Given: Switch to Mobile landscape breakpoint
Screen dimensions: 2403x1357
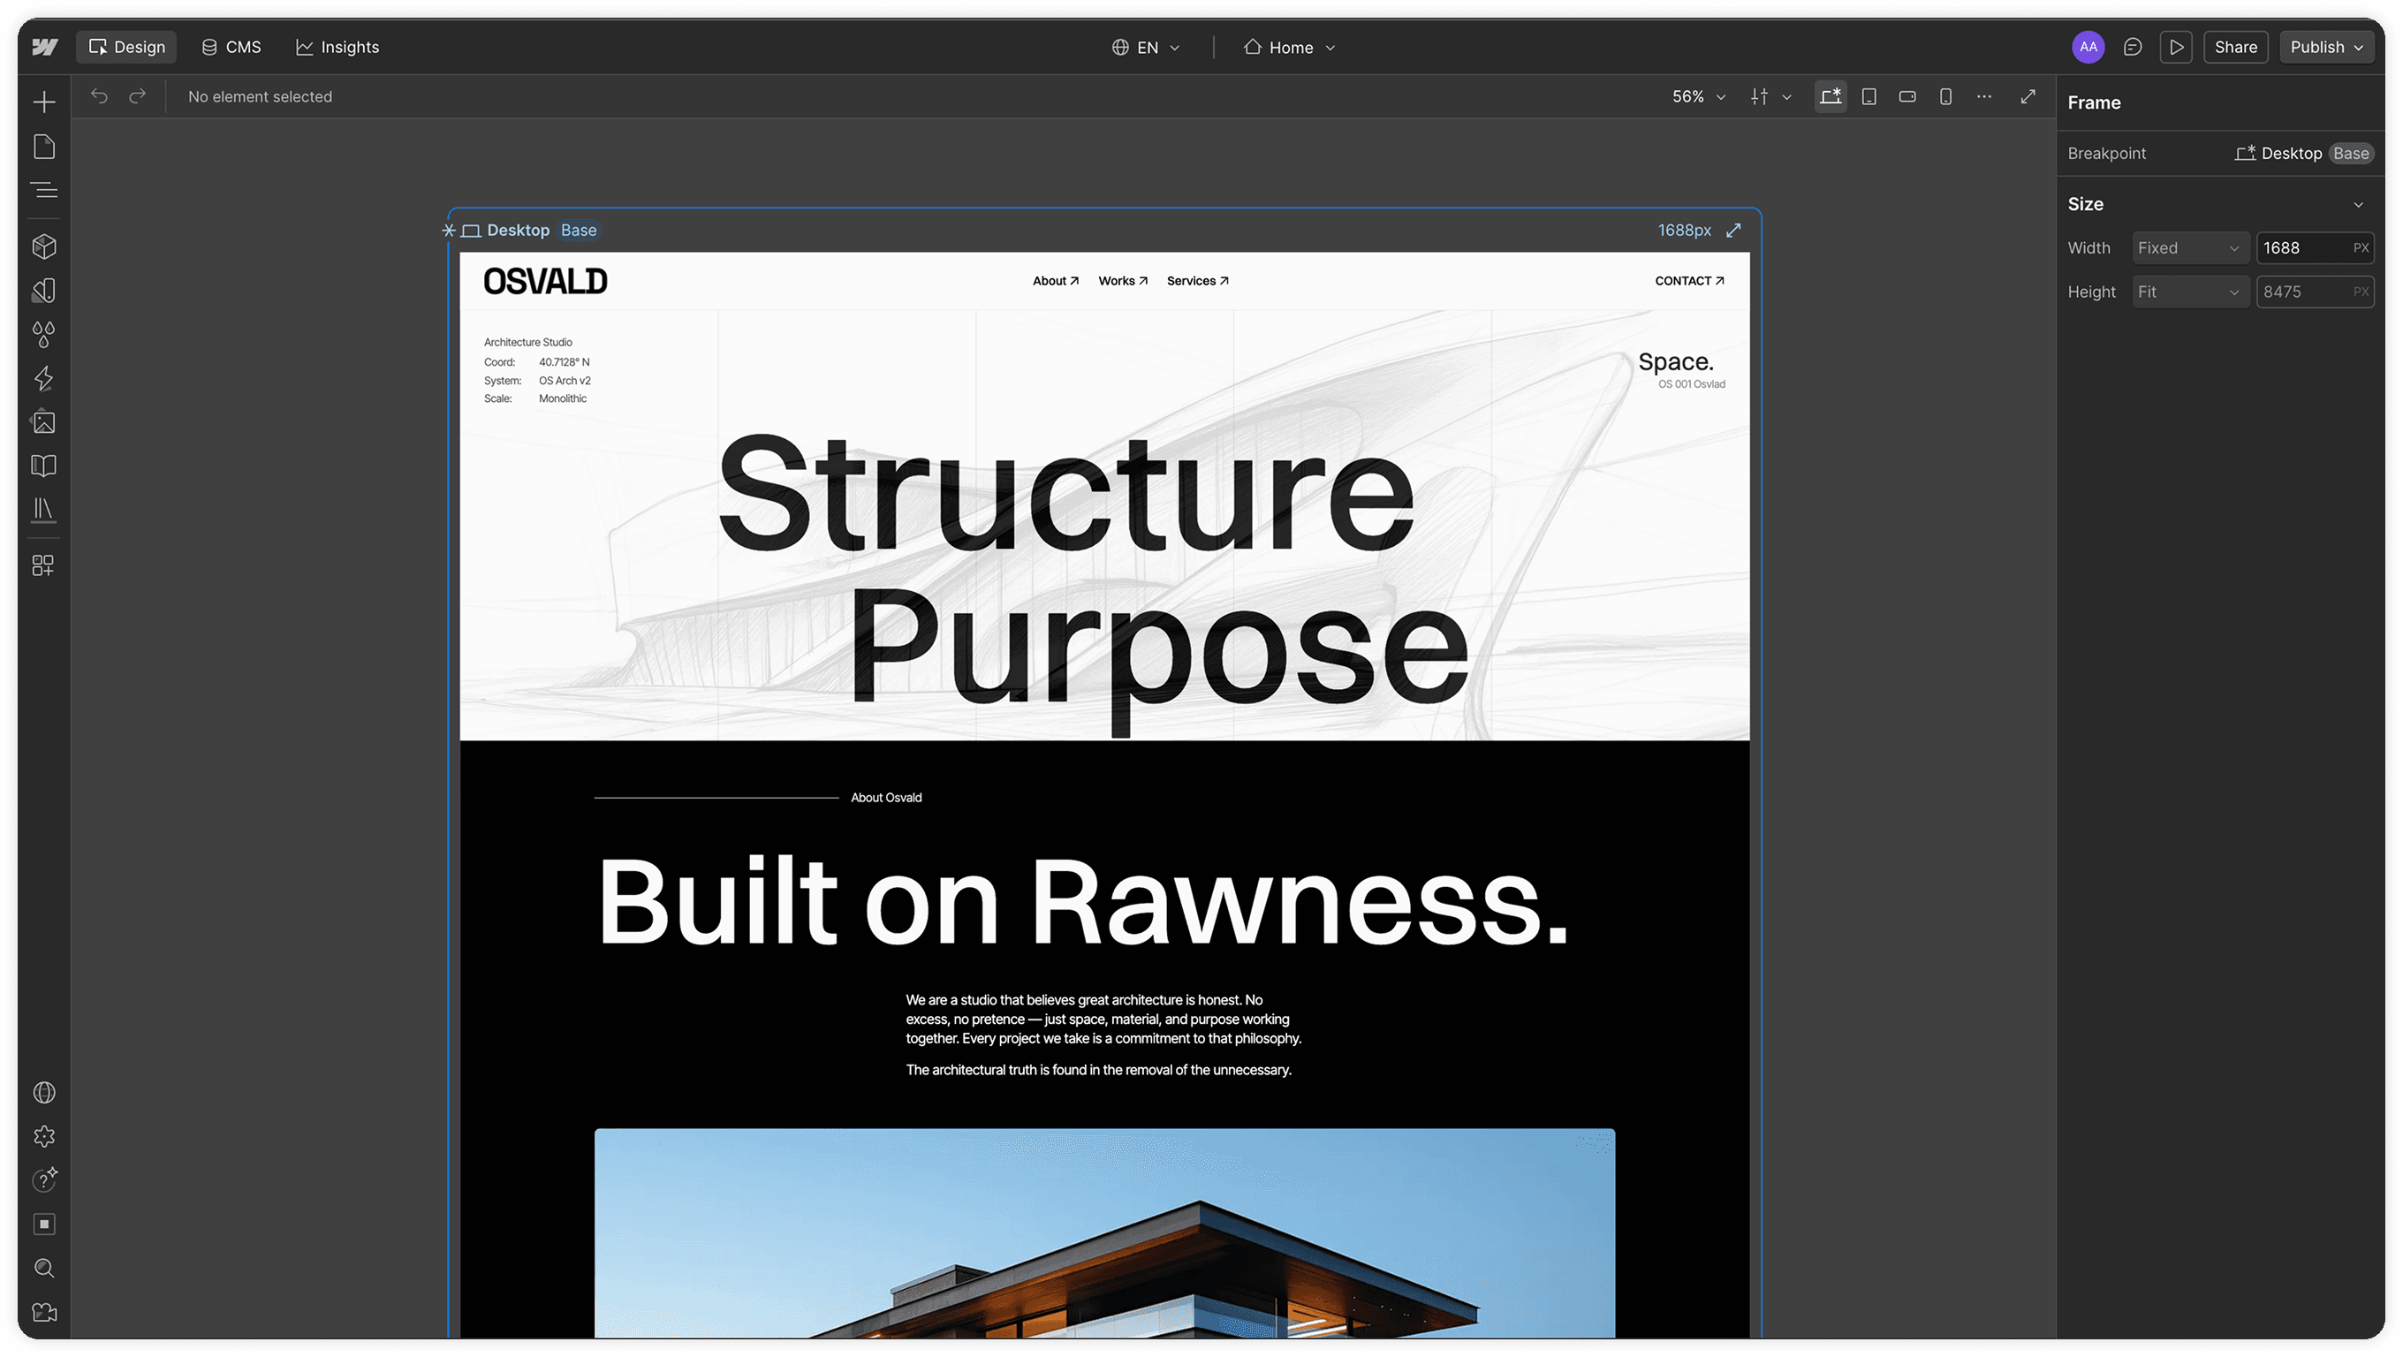Looking at the screenshot, I should (x=1906, y=96).
